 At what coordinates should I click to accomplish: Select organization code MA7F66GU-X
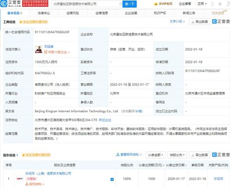45,73
